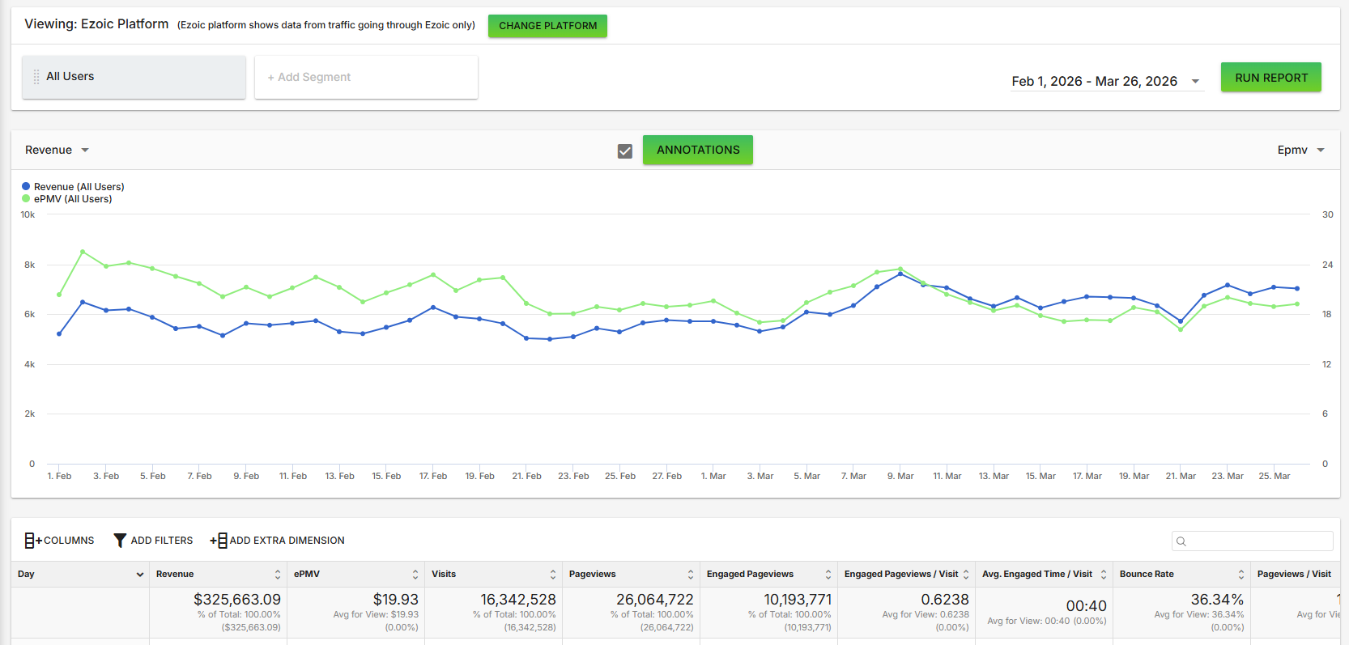1349x645 pixels.
Task: Open the Revenue metric dropdown
Action: coord(57,150)
